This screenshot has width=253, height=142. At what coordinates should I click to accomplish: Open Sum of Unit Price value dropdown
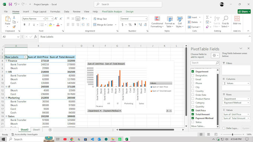248,114
